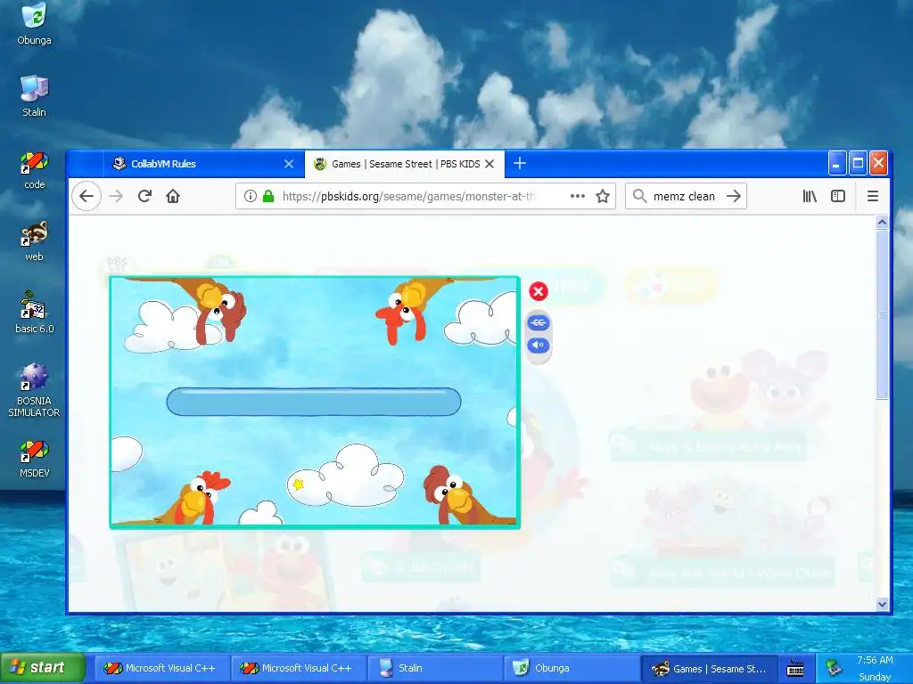Close the CollabVM Rules tab
This screenshot has height=684, width=913.
pyautogui.click(x=289, y=164)
